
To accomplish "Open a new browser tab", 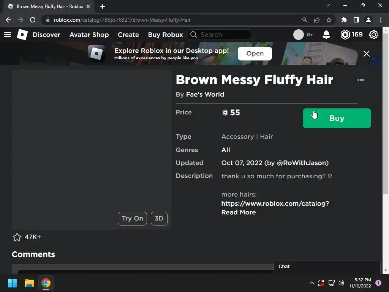I will point(103,6).
